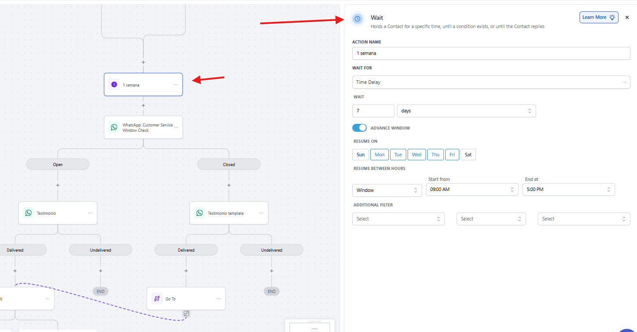This screenshot has height=332, width=637.
Task: Open the Start from 09:00 AM dropdown
Action: point(471,190)
